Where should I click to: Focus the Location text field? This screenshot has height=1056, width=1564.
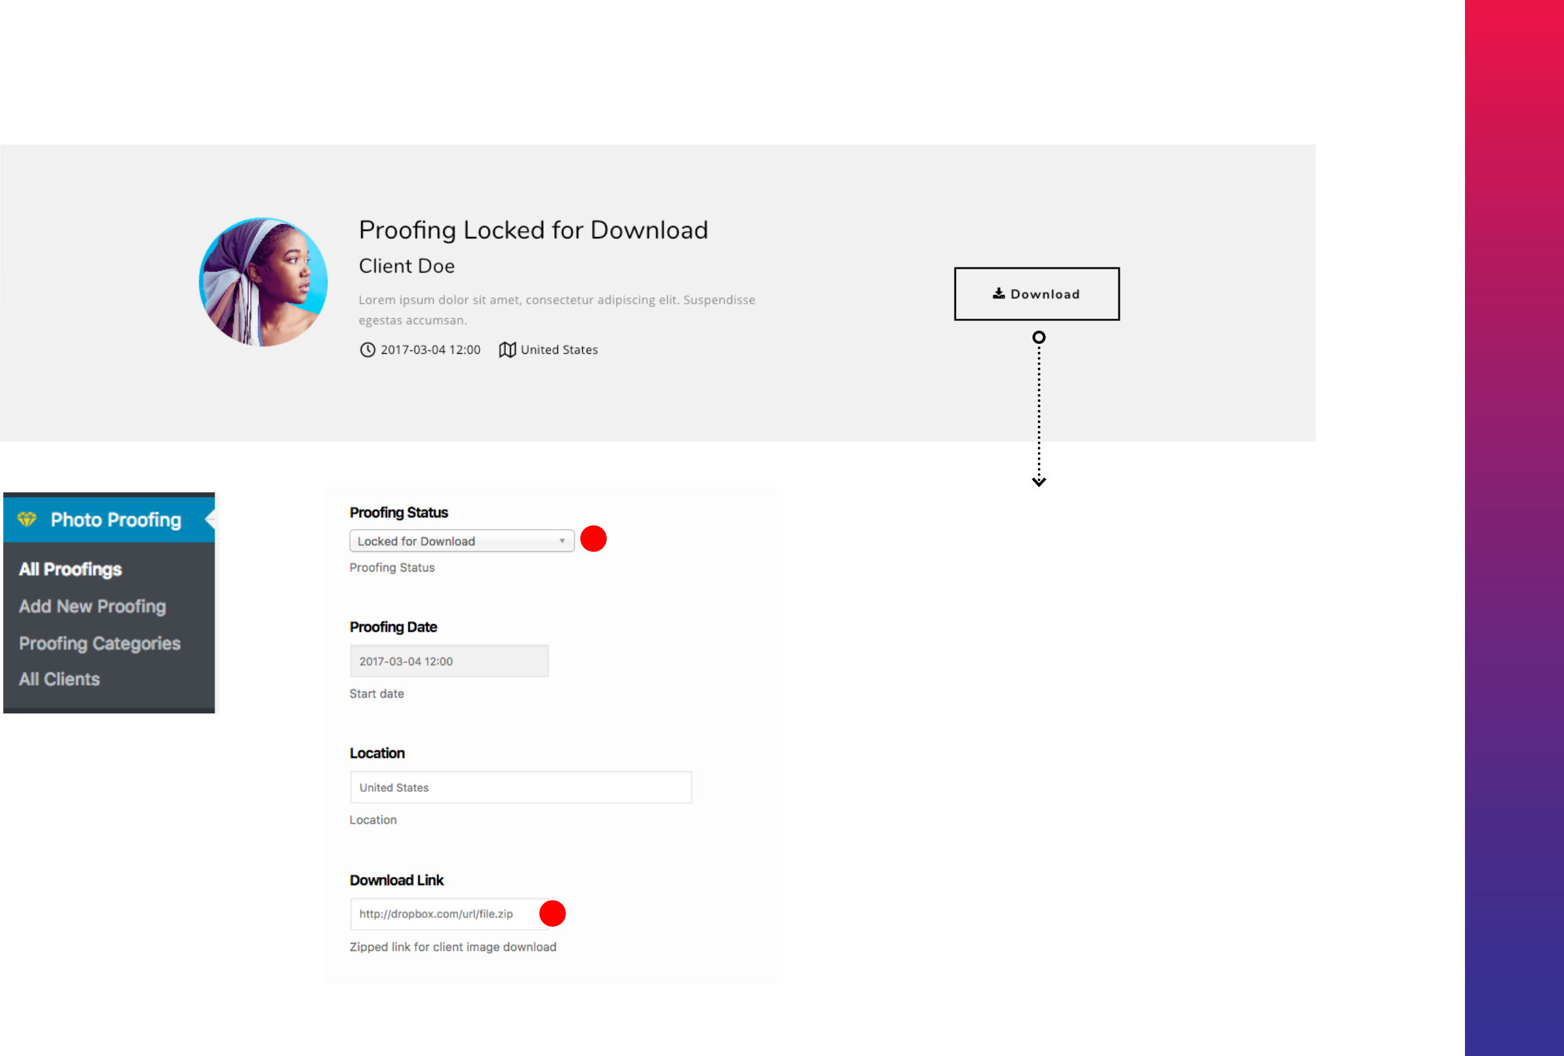pyautogui.click(x=520, y=787)
